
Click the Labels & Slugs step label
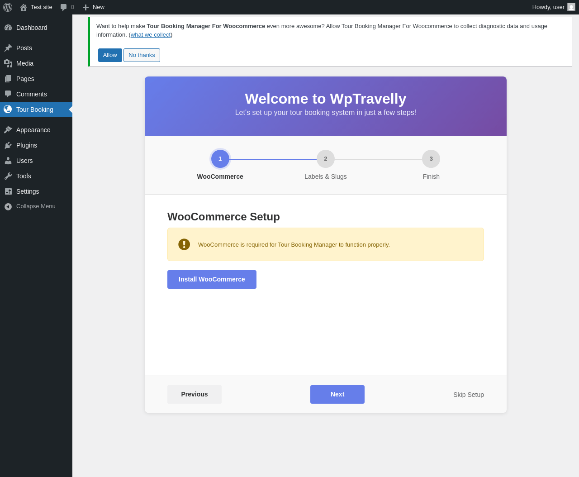(326, 176)
